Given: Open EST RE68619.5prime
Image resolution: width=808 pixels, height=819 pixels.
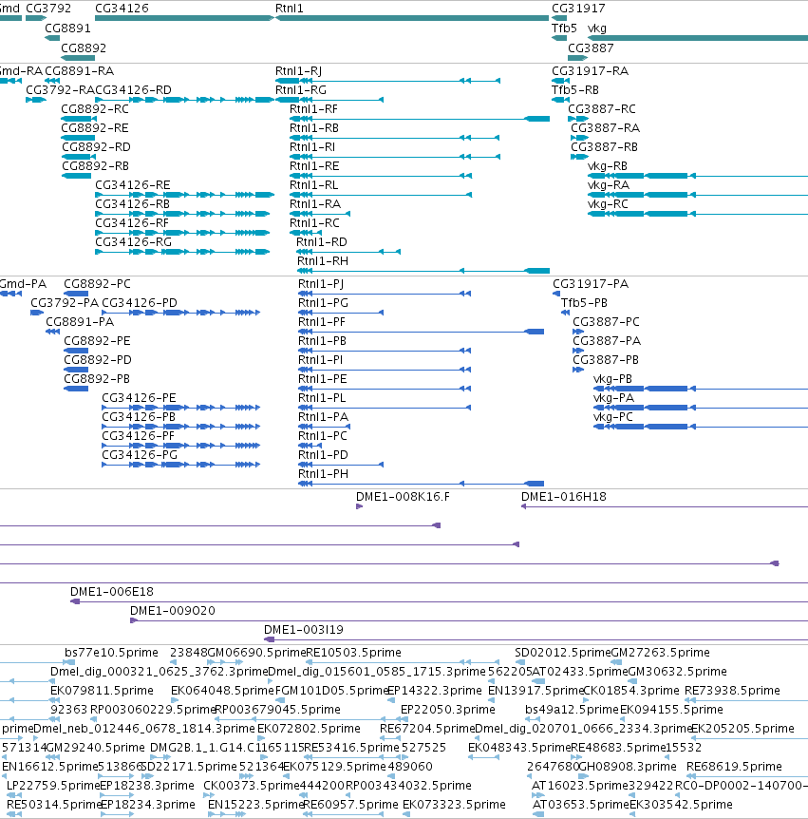Looking at the screenshot, I should click(x=734, y=766).
